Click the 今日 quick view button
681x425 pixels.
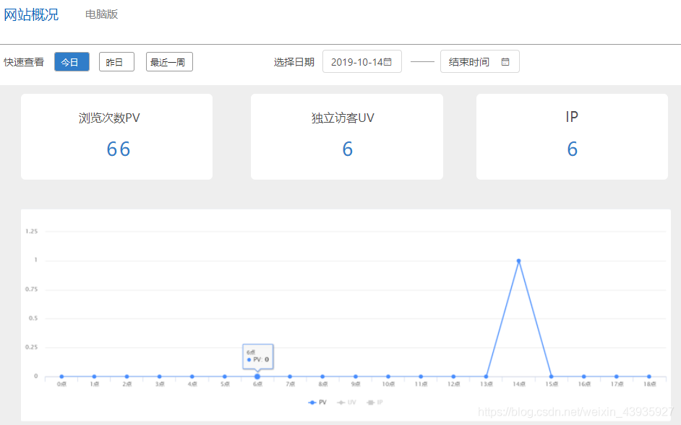(71, 62)
